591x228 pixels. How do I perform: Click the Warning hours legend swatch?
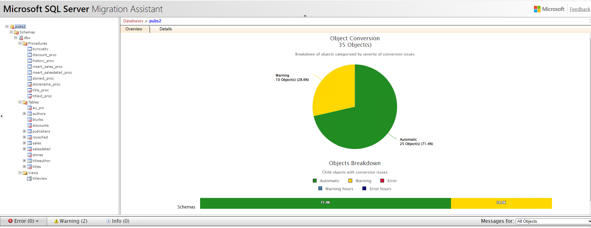click(x=320, y=189)
